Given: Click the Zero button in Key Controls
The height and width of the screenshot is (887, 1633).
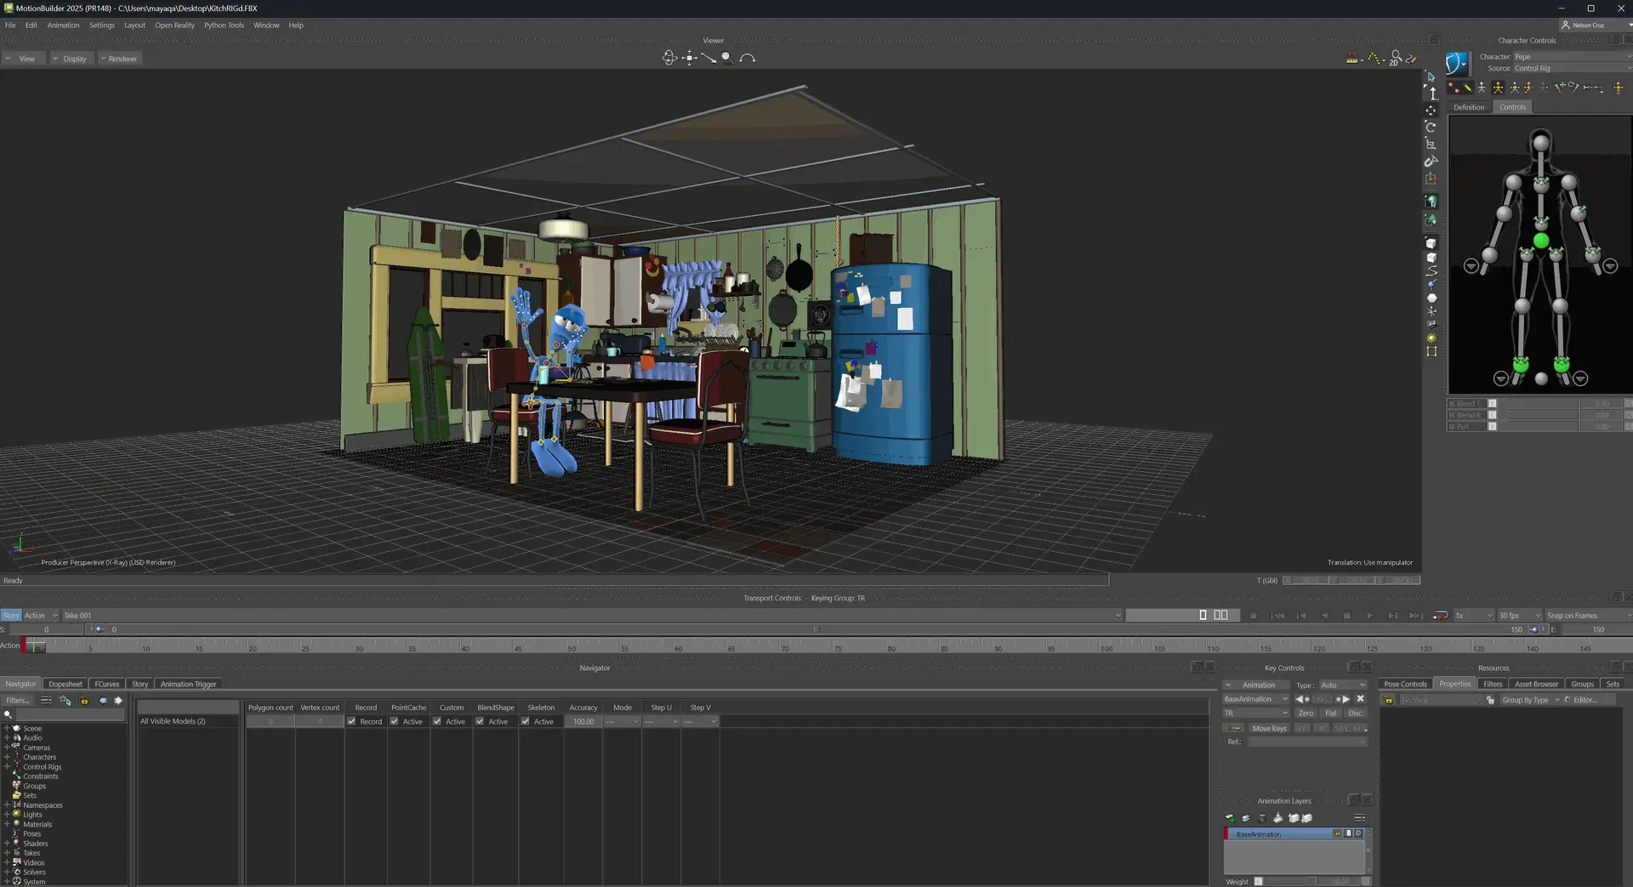Looking at the screenshot, I should (x=1306, y=714).
